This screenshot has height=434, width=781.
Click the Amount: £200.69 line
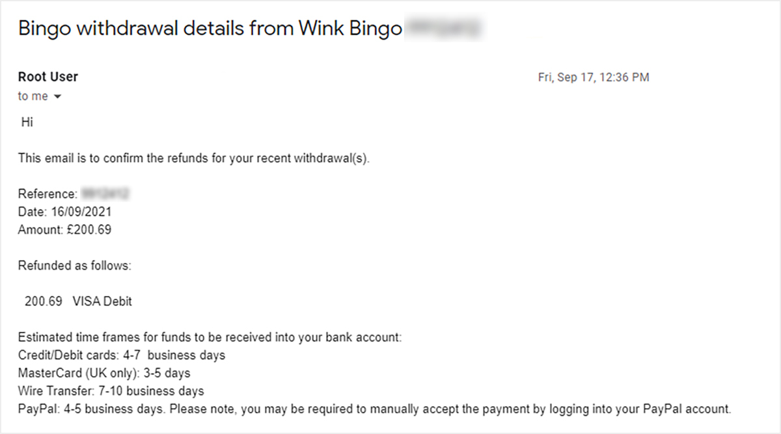(x=64, y=230)
